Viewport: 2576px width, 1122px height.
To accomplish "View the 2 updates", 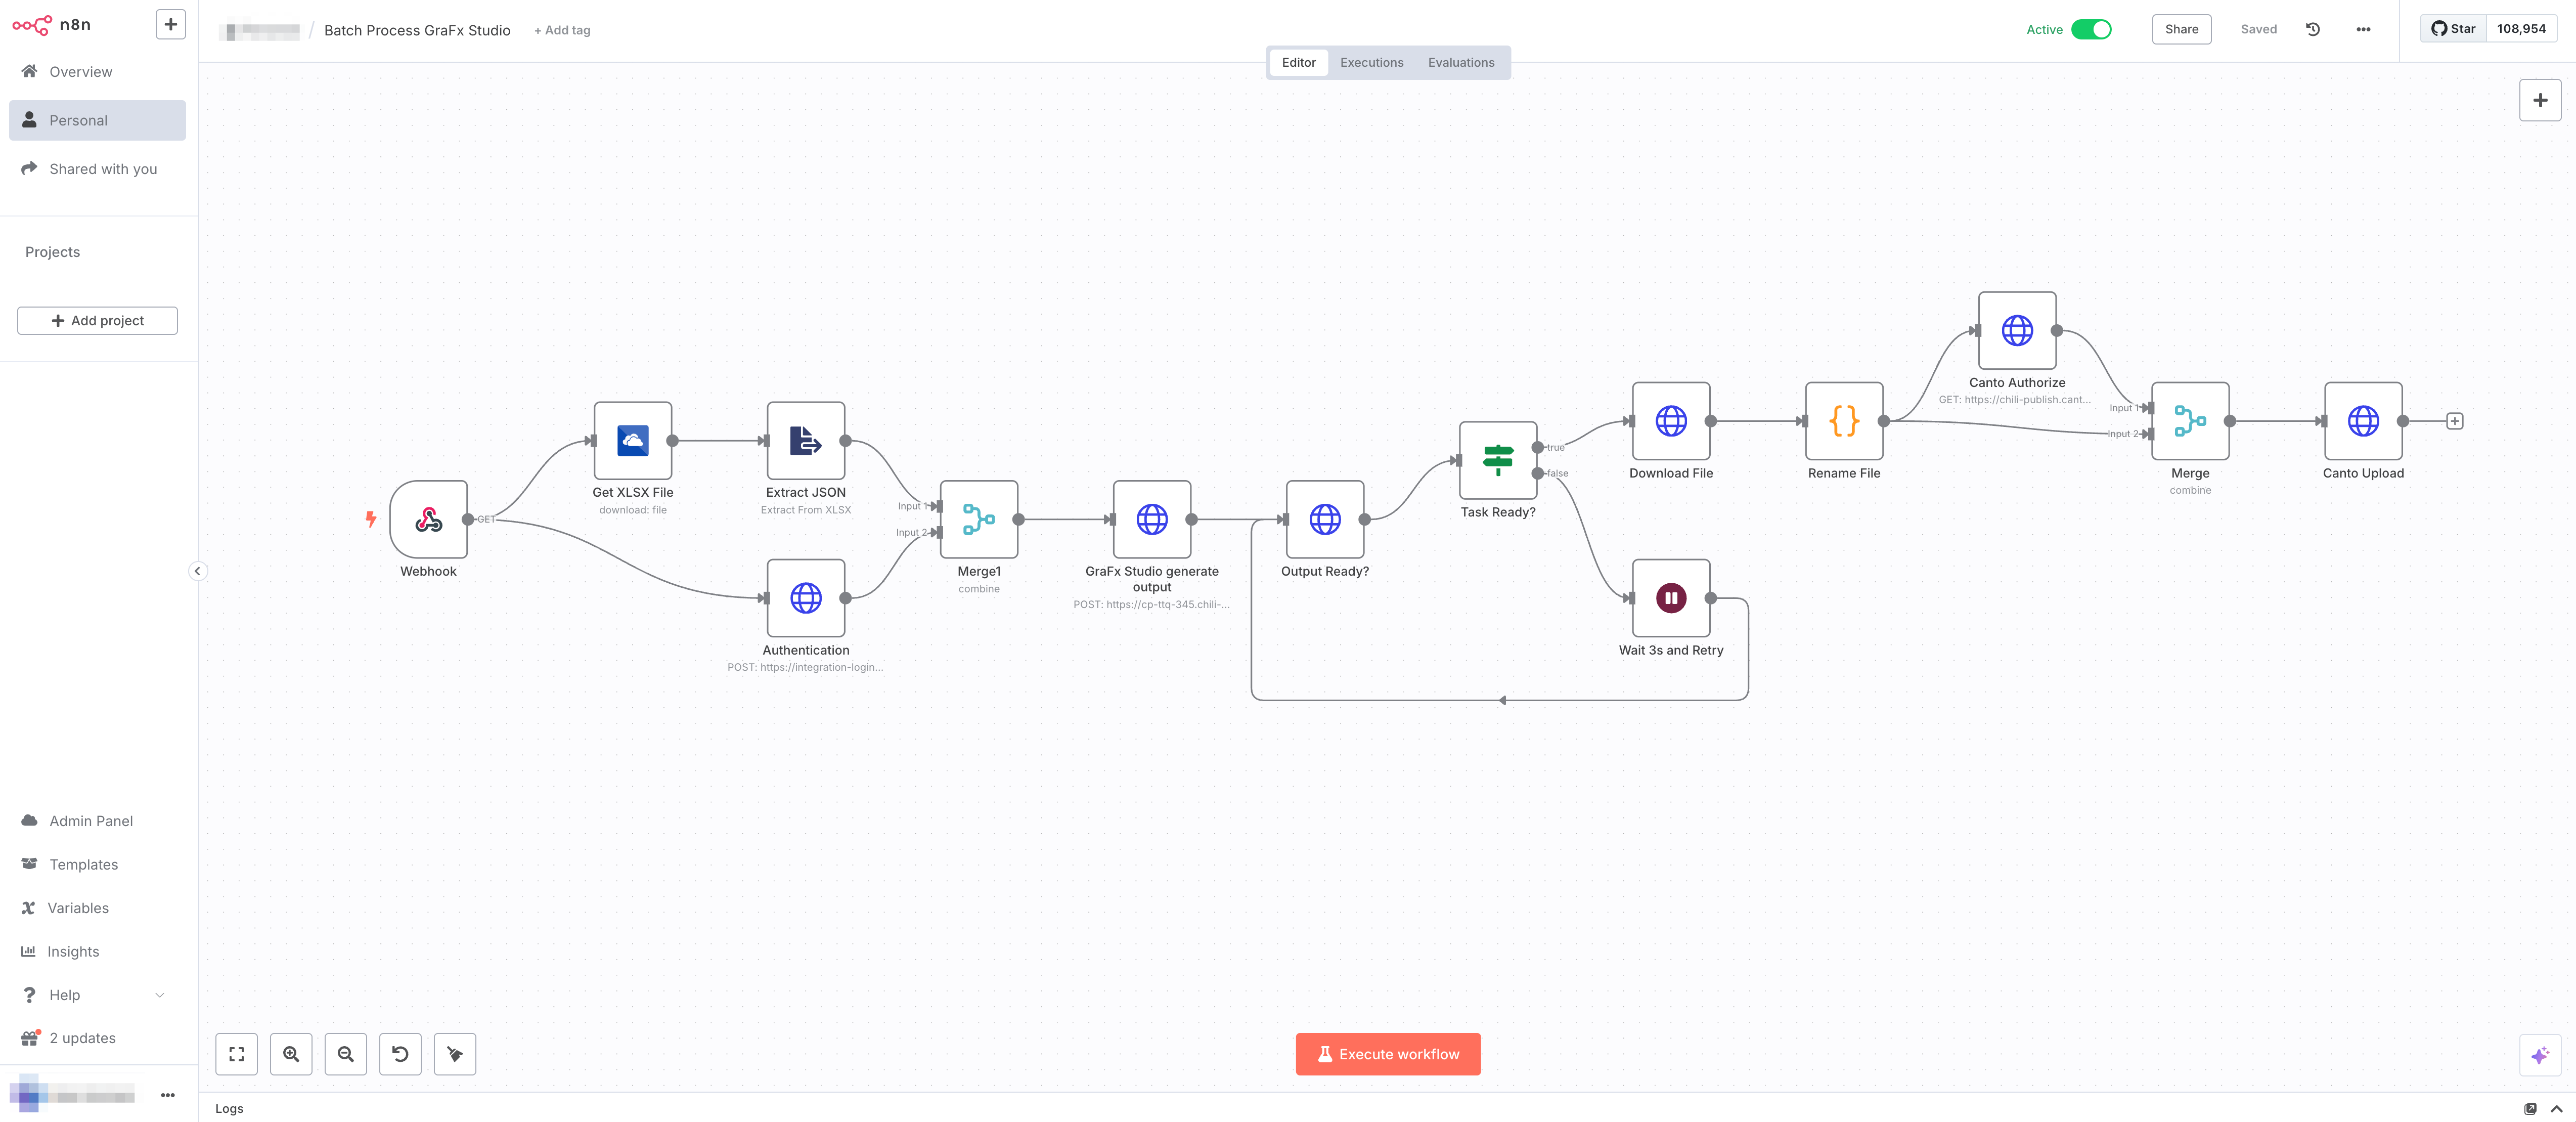I will tap(97, 1038).
